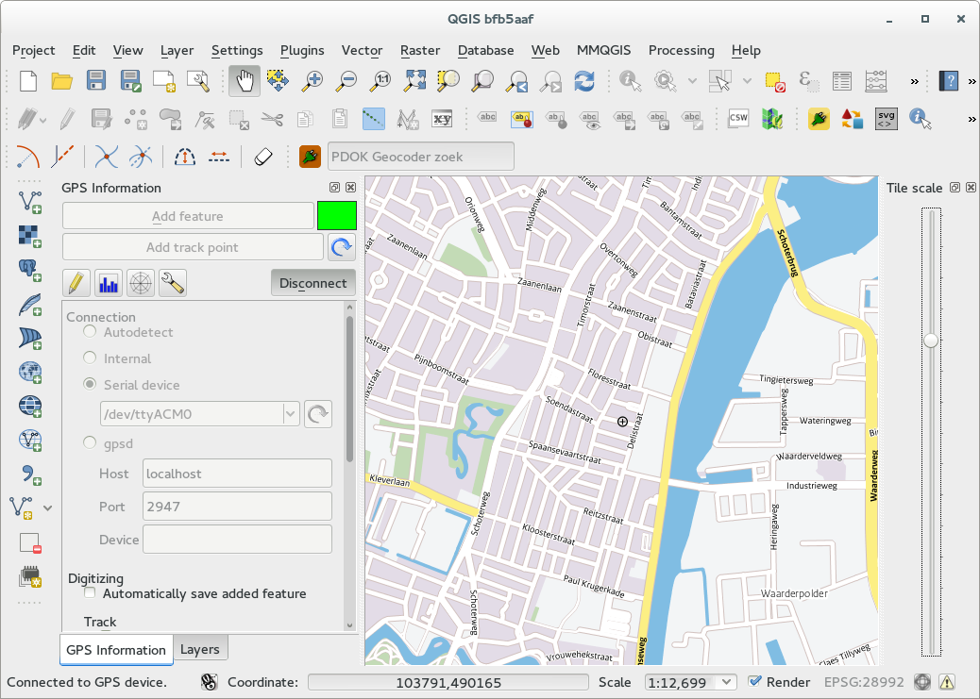980x699 pixels.
Task: Click the Help question mark icon
Action: (x=949, y=81)
